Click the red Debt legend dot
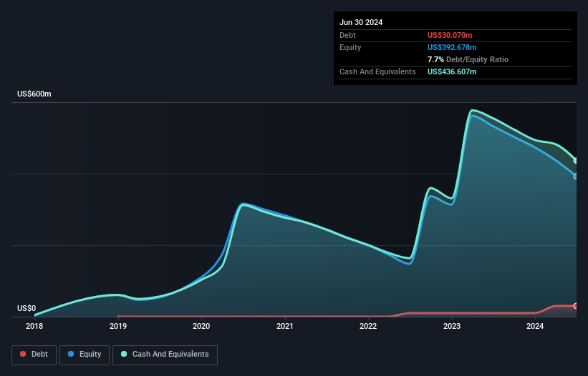The image size is (588, 376). click(23, 354)
